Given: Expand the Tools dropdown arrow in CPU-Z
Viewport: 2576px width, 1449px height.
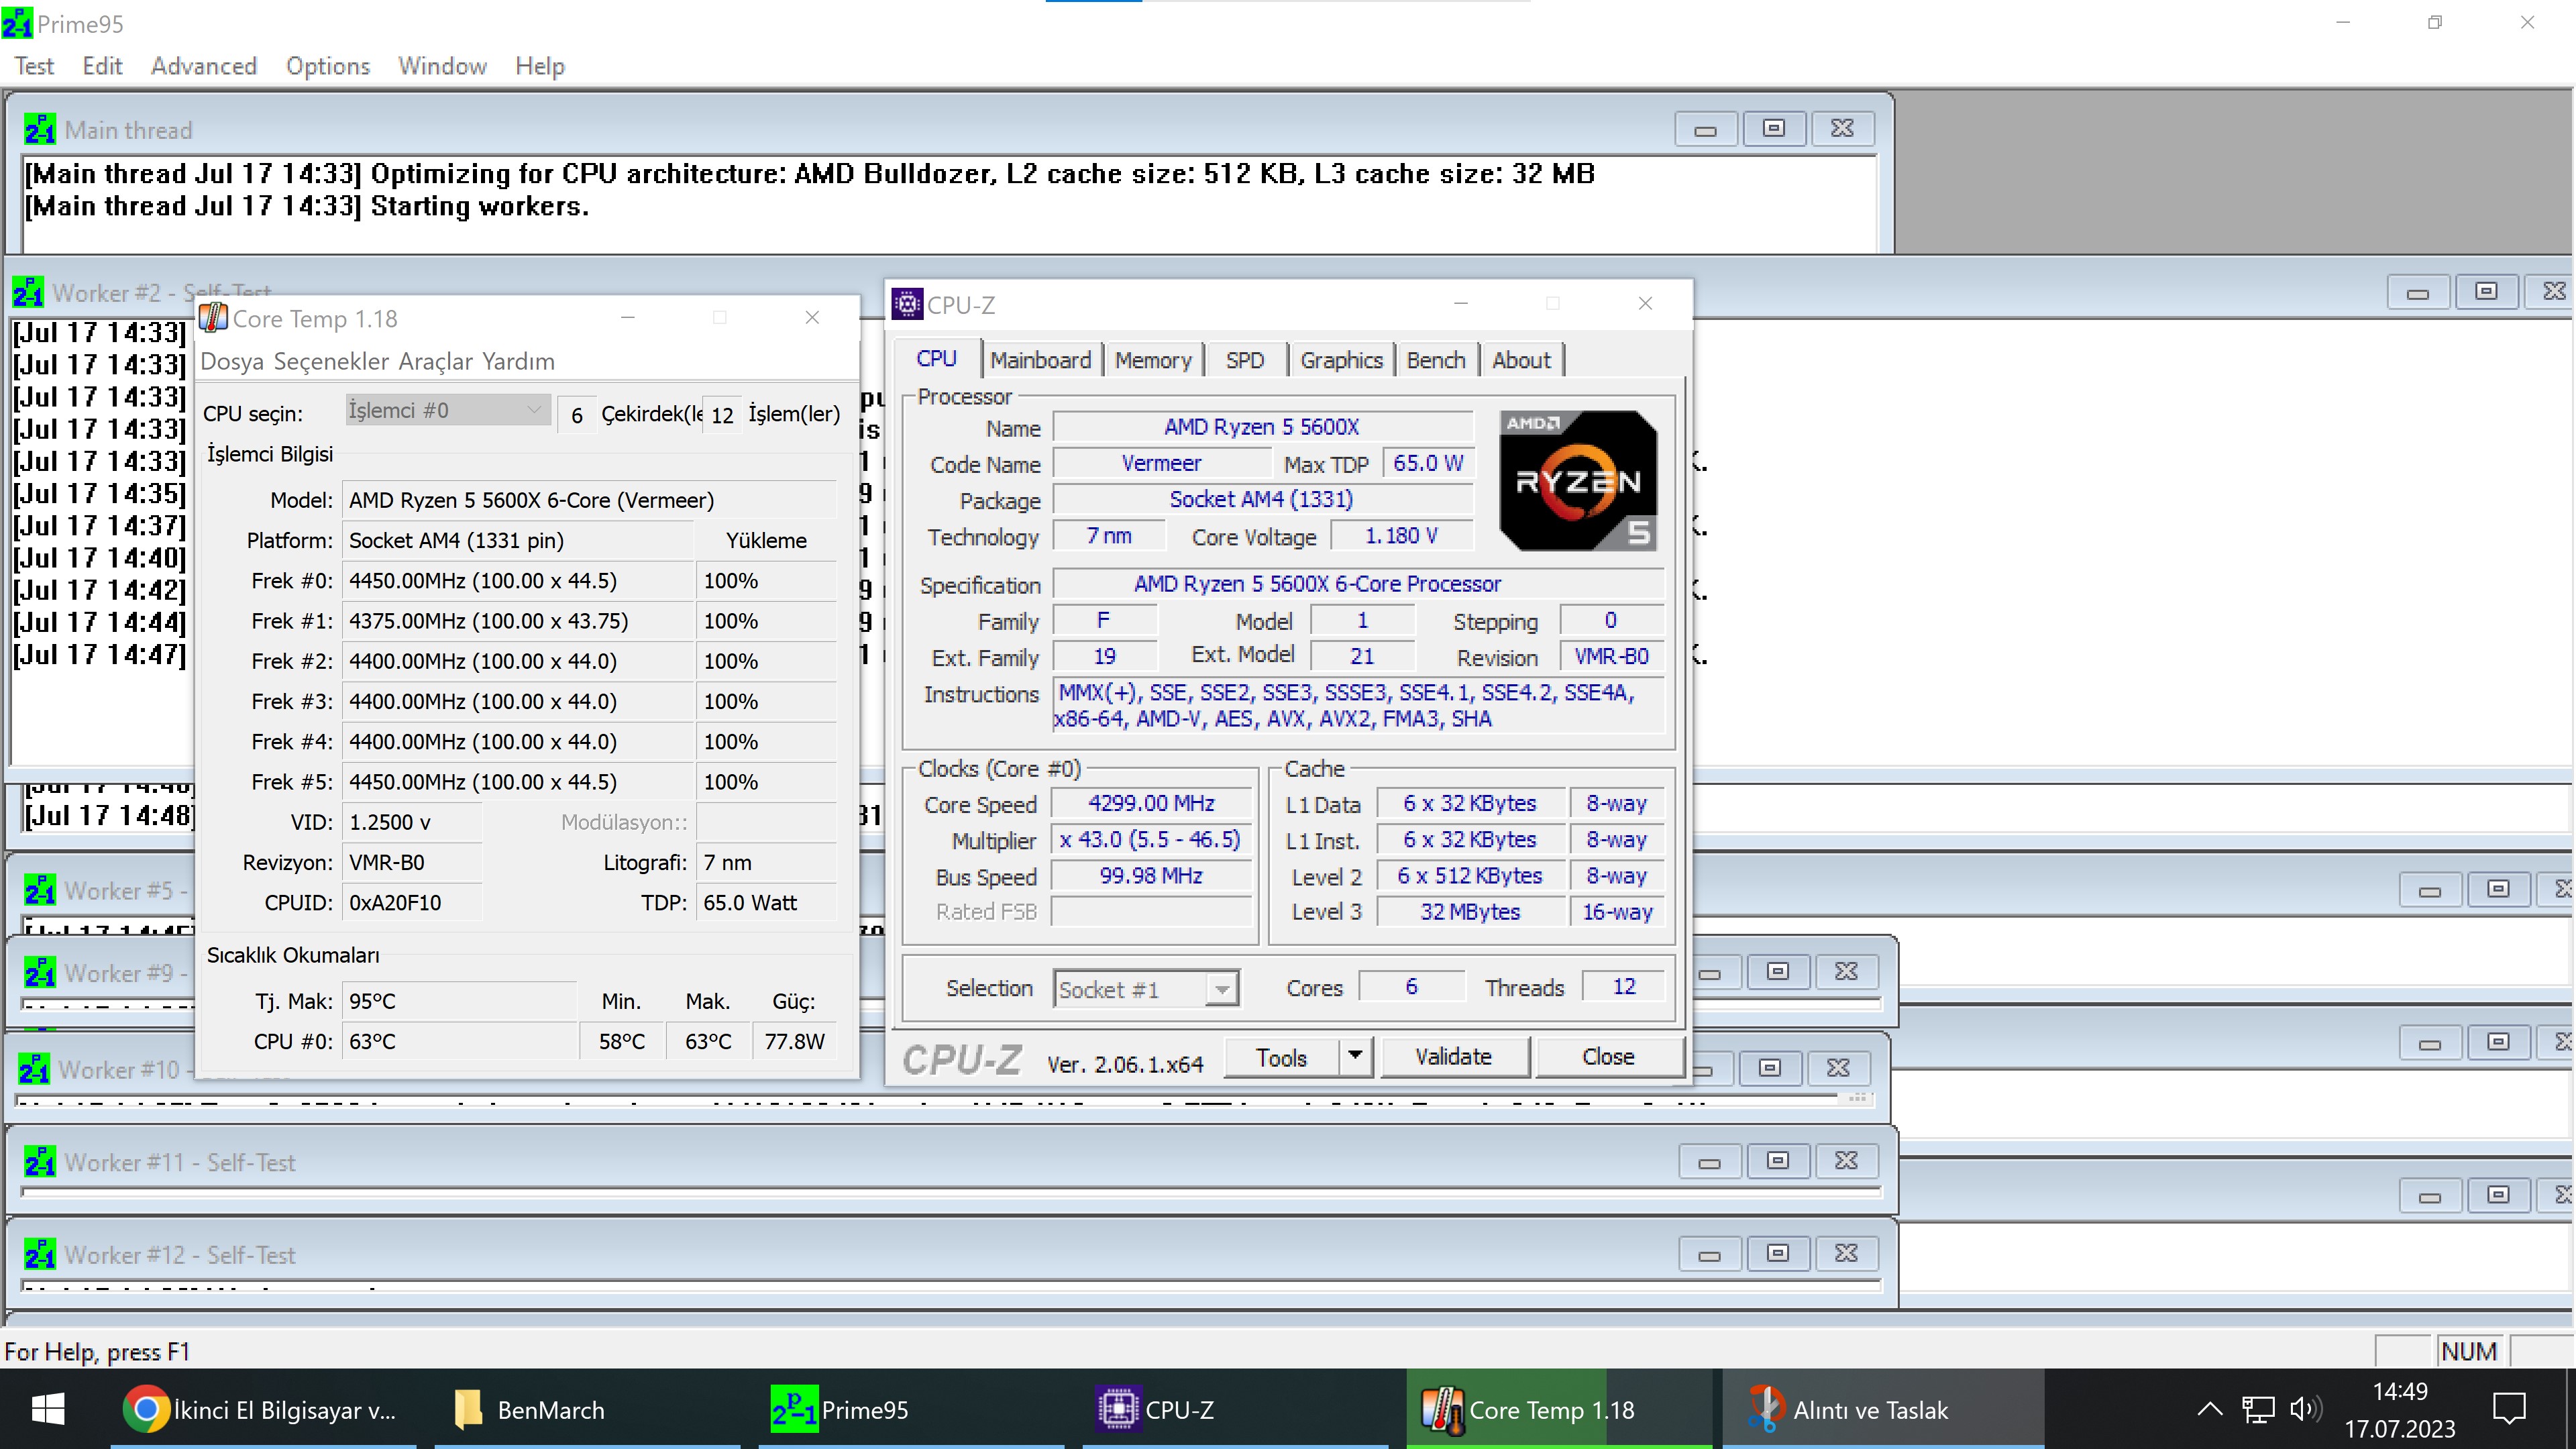Looking at the screenshot, I should (1355, 1057).
